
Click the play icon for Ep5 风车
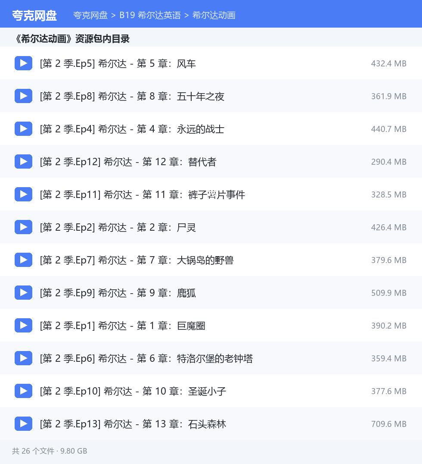pos(23,63)
